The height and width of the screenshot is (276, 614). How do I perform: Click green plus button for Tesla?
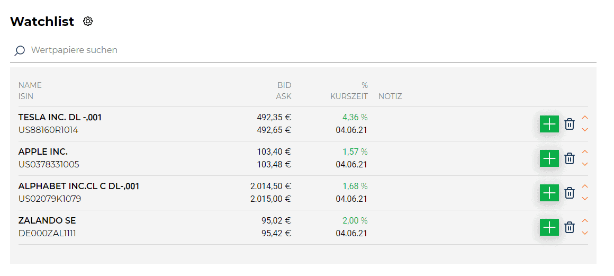tap(549, 124)
